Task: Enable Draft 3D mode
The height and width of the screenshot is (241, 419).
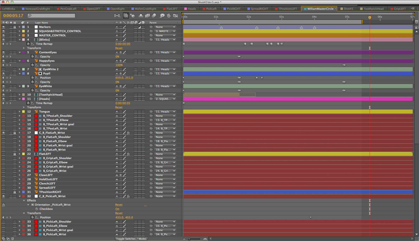Action: click(x=132, y=16)
